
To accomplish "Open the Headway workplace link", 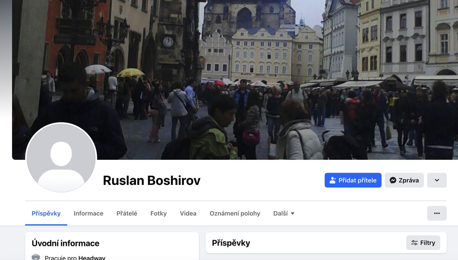I will (92, 258).
